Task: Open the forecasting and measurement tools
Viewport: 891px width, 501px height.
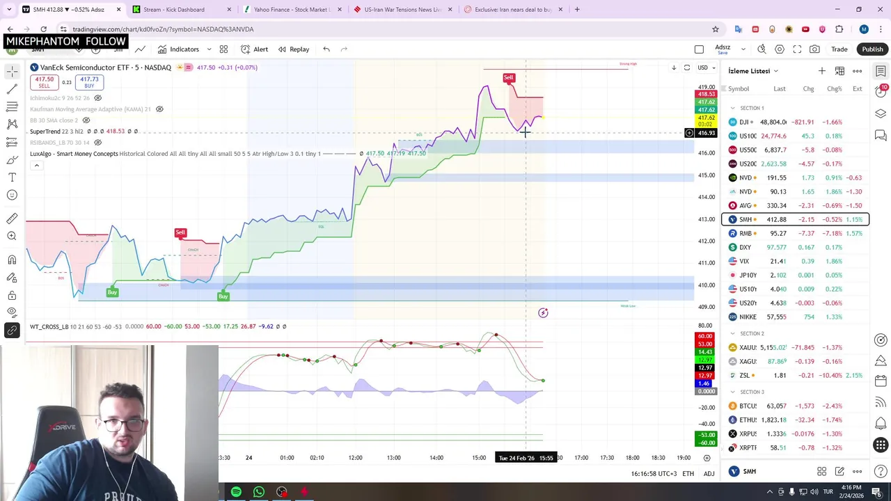Action: (12, 142)
